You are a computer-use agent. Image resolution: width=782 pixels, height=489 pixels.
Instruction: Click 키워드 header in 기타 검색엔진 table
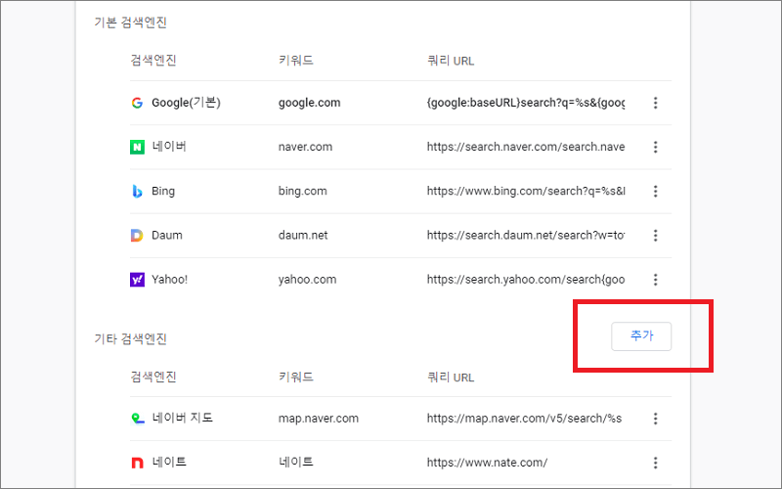296,377
